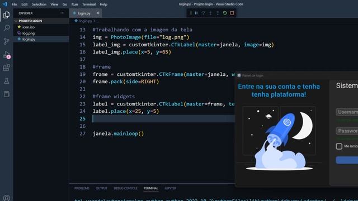Switch to the JUPYTER panel tab
The width and height of the screenshot is (358, 201).
tap(170, 188)
